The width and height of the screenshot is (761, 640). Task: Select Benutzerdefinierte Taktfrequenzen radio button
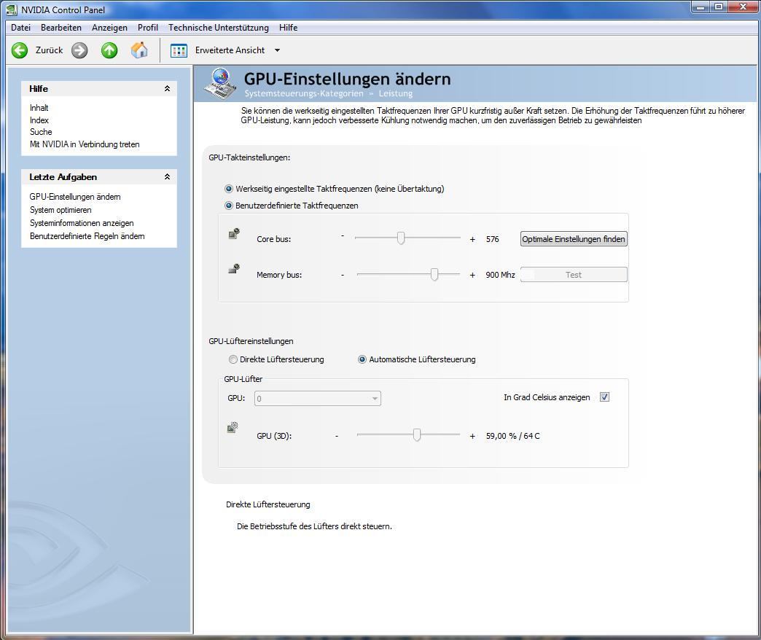click(229, 206)
